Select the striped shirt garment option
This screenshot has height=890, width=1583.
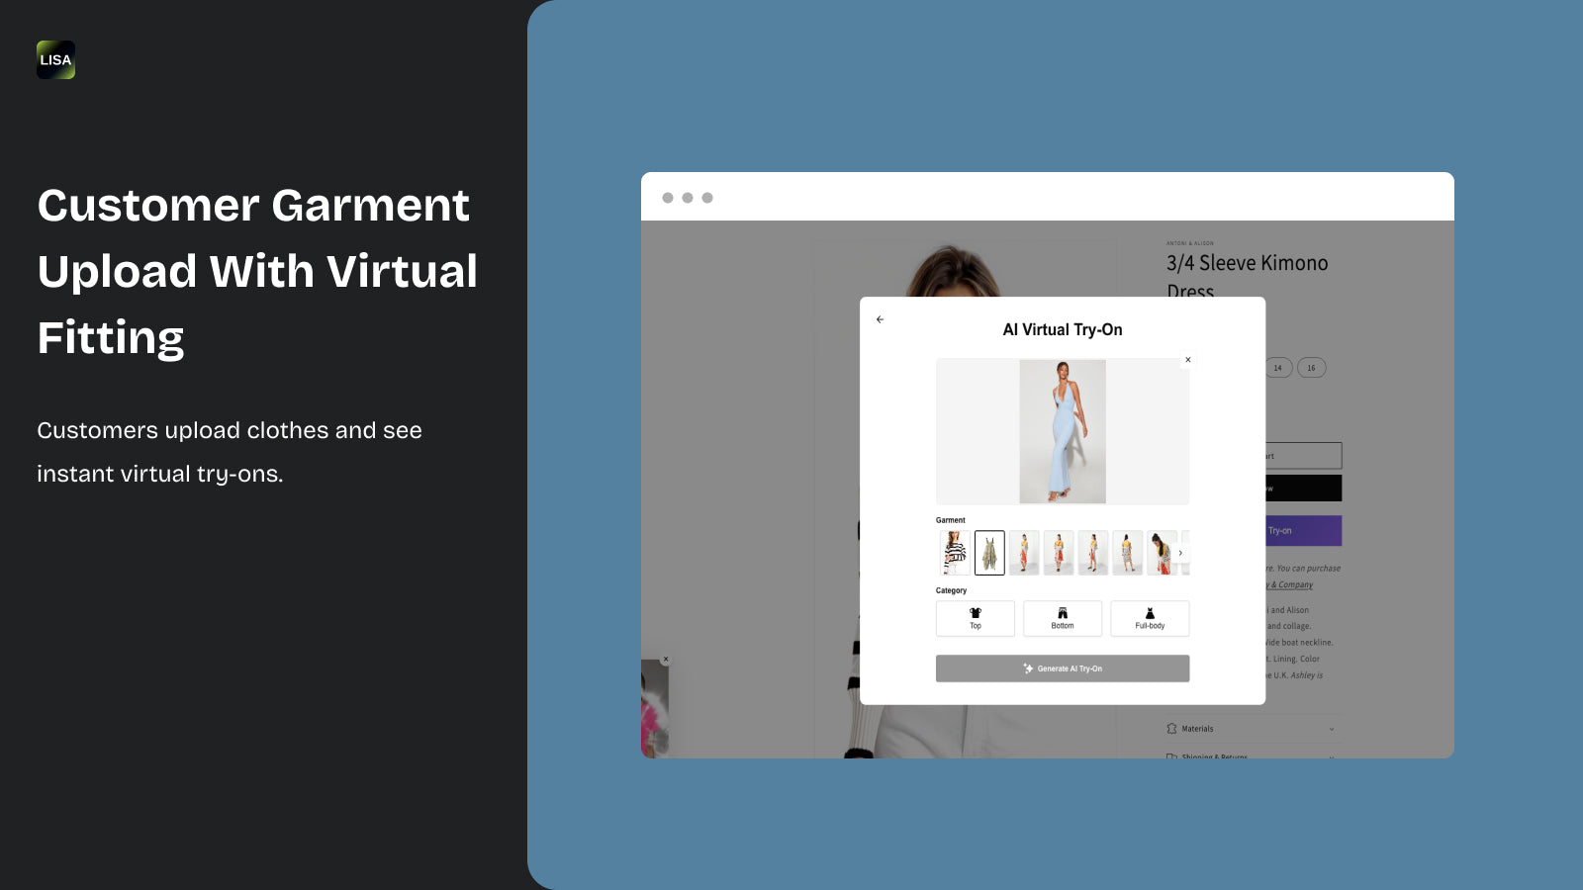point(954,553)
